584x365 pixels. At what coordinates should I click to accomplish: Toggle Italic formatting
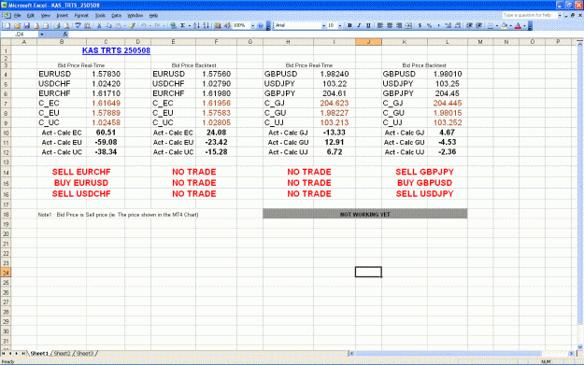(x=360, y=25)
